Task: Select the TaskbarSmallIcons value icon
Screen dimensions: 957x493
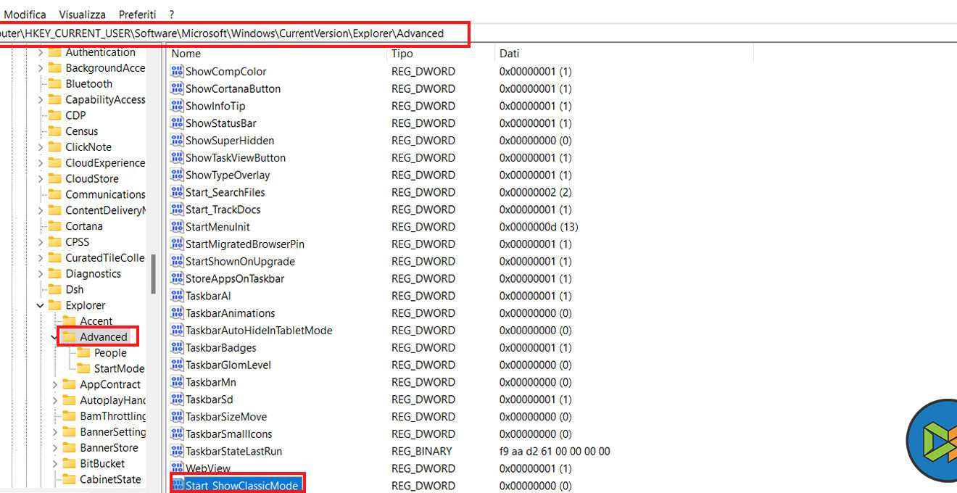Action: [177, 434]
